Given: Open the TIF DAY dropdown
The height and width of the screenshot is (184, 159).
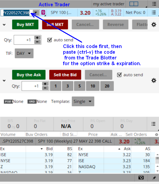Looking at the screenshot, I should [24, 53].
